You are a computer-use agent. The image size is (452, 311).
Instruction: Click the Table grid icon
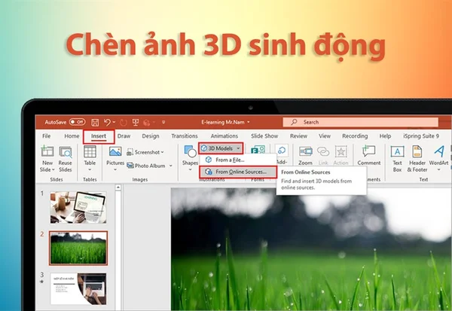click(x=90, y=152)
